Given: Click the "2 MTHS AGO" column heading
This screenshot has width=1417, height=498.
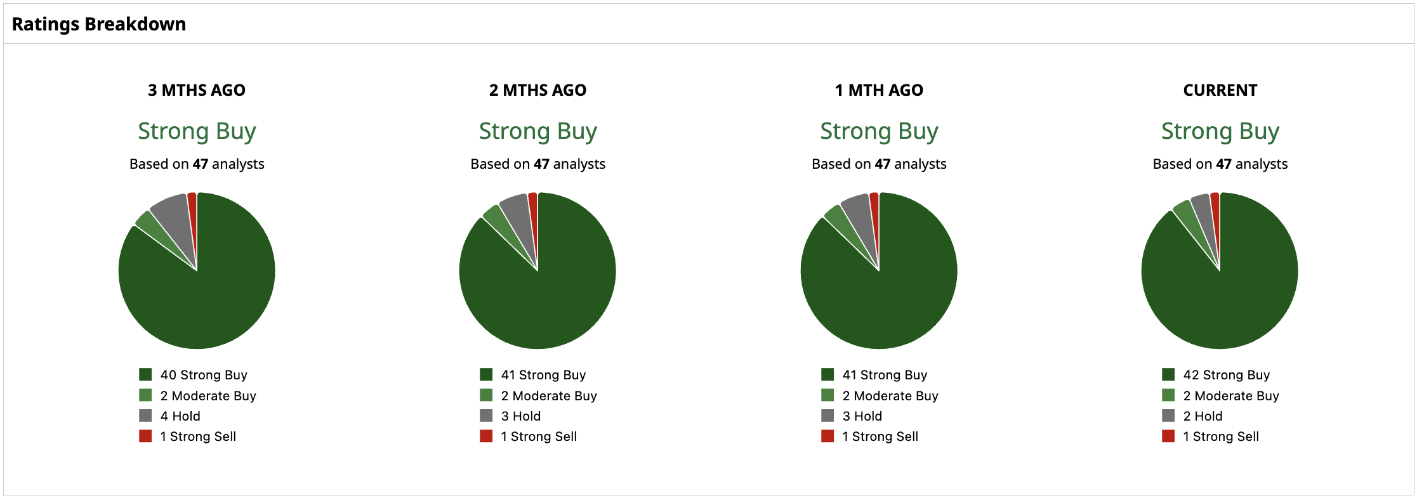Looking at the screenshot, I should [x=537, y=90].
